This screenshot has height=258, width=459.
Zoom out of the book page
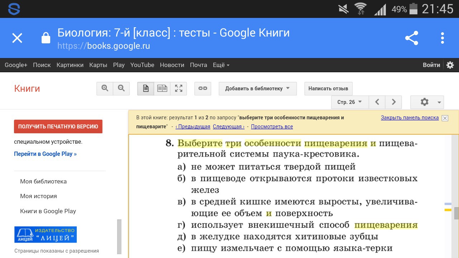tap(121, 89)
